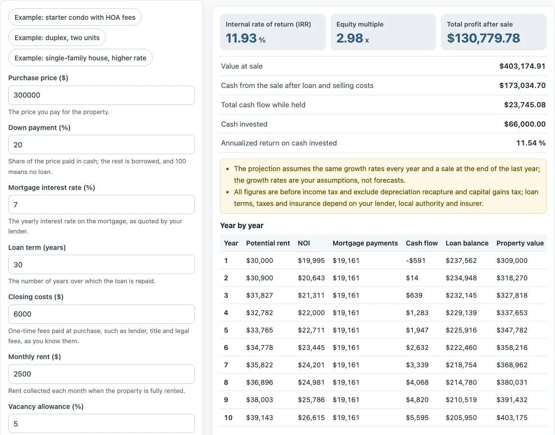Edit the Loan term years field

[101, 264]
